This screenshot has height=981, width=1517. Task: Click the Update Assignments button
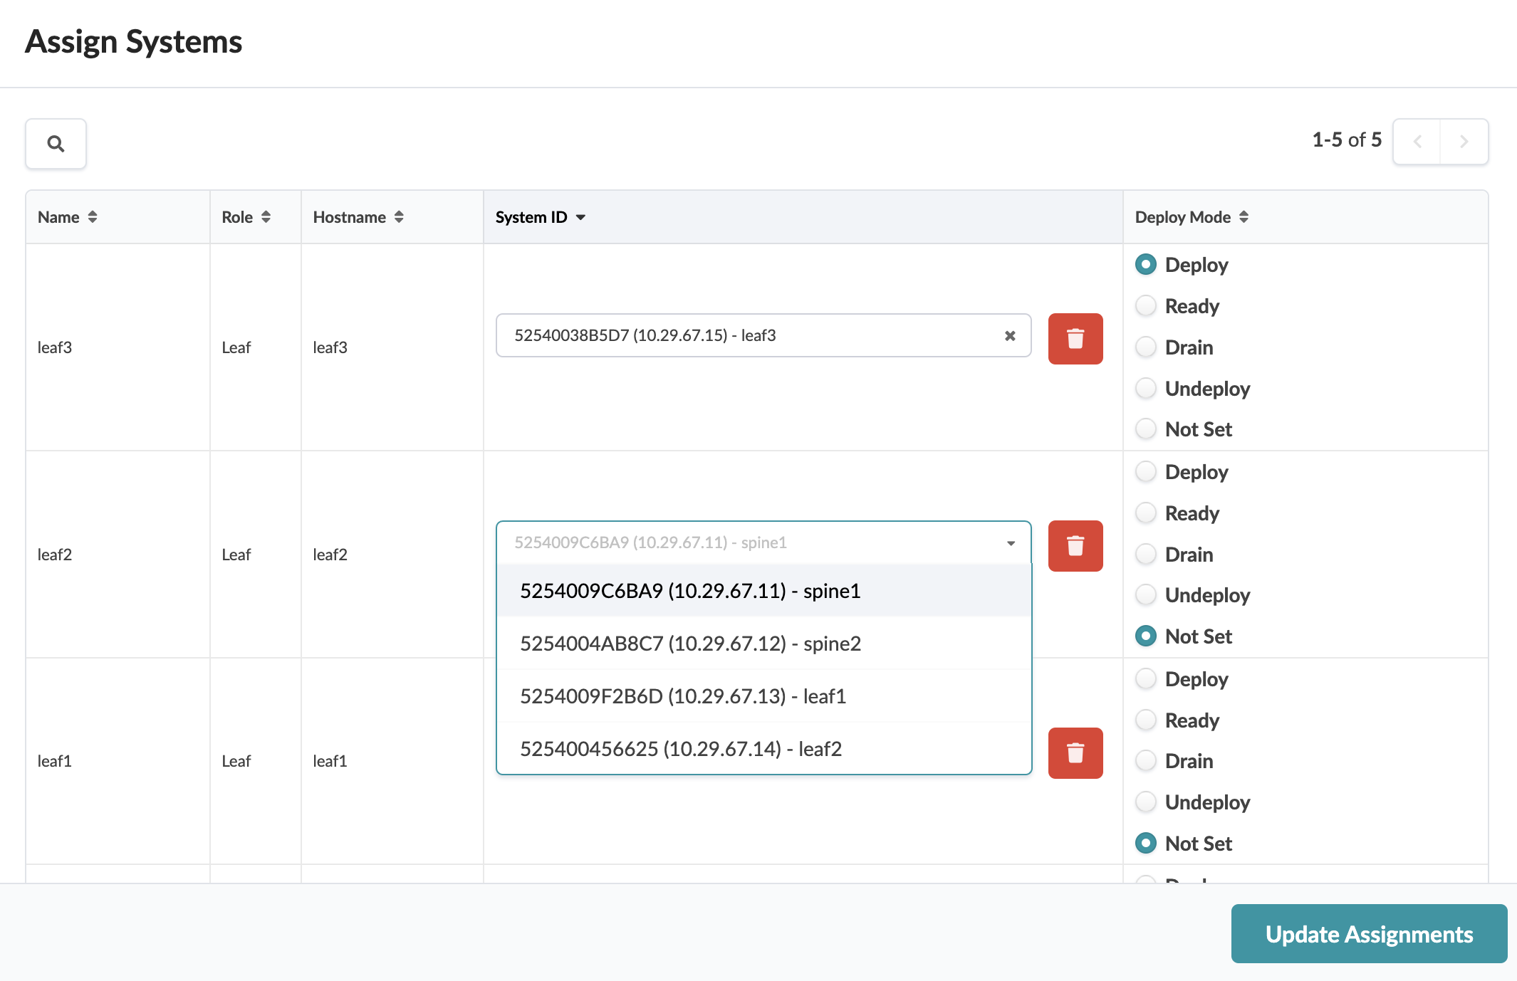[x=1368, y=934]
